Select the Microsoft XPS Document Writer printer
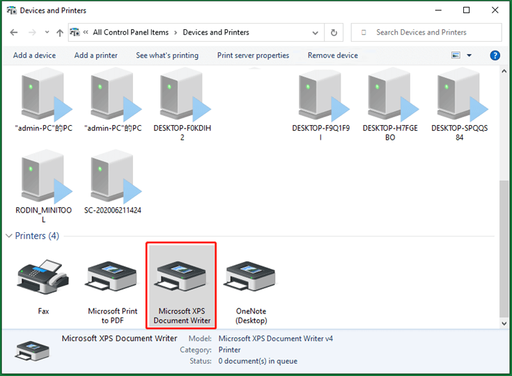Screen dimensions: 512x376 point(182,286)
